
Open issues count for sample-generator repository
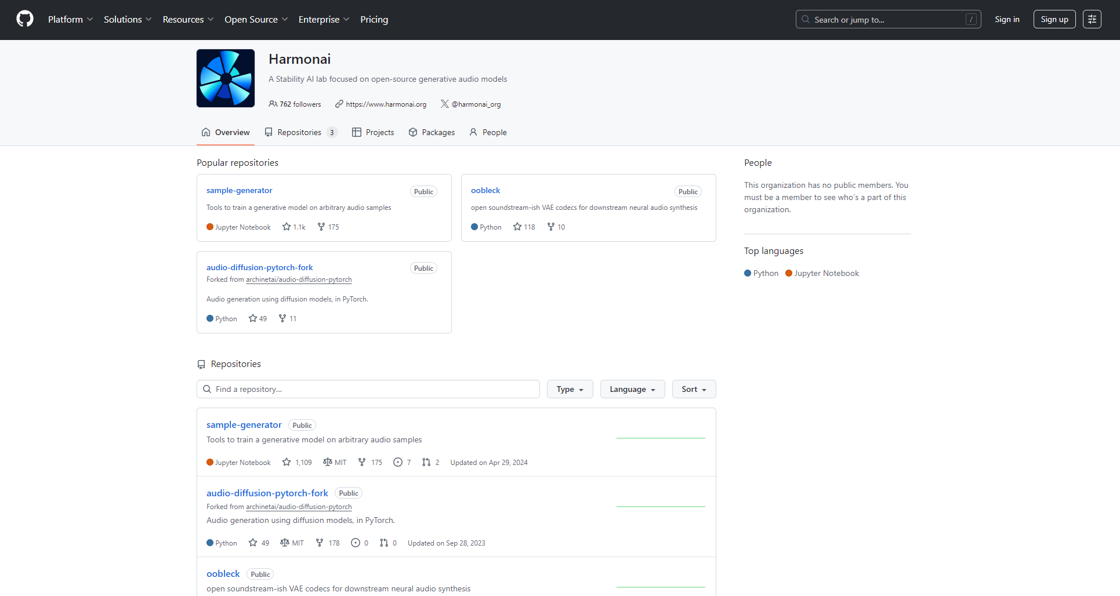[x=402, y=462]
